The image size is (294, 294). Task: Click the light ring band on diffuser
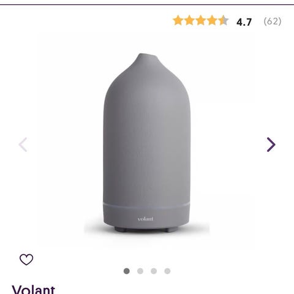[146, 205]
